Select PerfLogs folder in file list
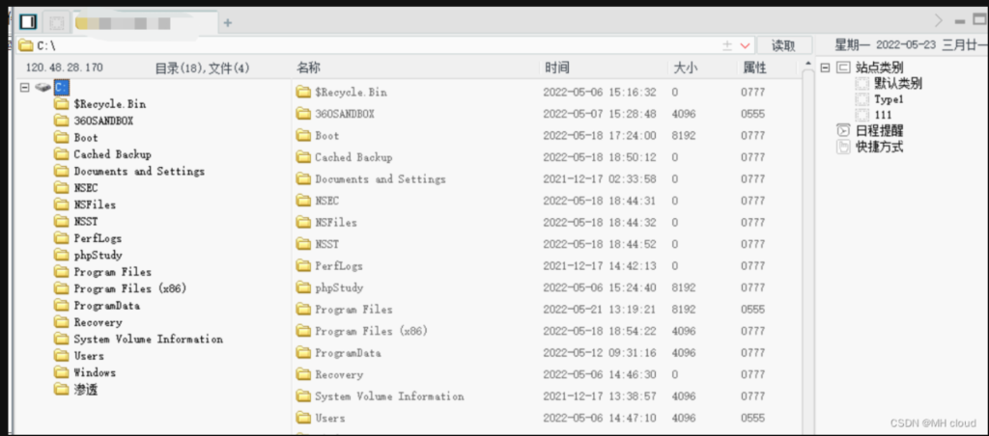Screen dimensions: 989x436 (x=339, y=266)
